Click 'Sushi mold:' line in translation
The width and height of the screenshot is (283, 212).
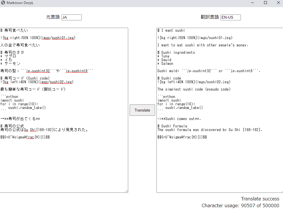pyautogui.click(x=209, y=71)
